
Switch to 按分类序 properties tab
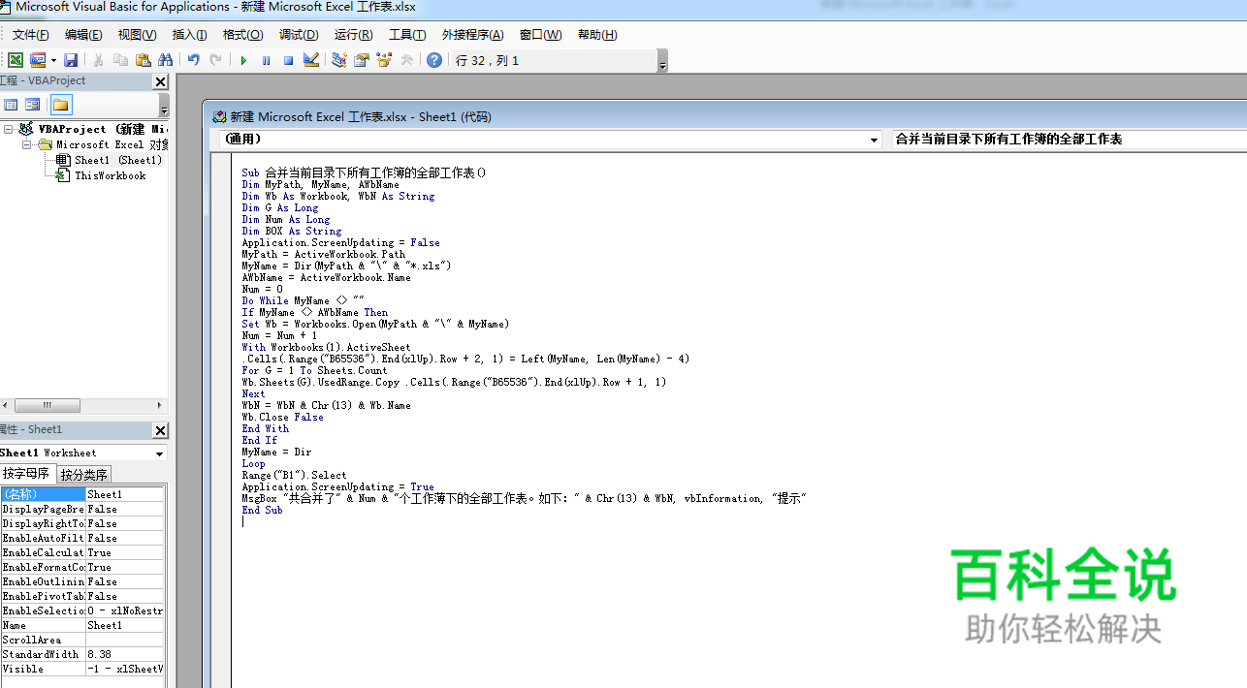tap(84, 475)
